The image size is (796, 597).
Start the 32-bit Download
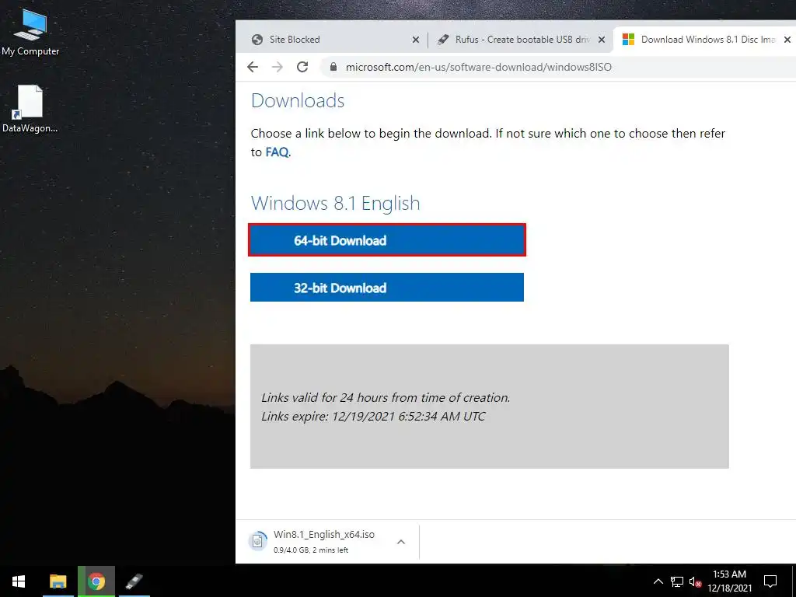click(387, 288)
